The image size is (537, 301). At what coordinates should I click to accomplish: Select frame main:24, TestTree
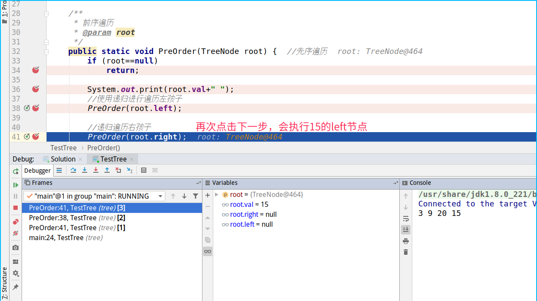112,238
